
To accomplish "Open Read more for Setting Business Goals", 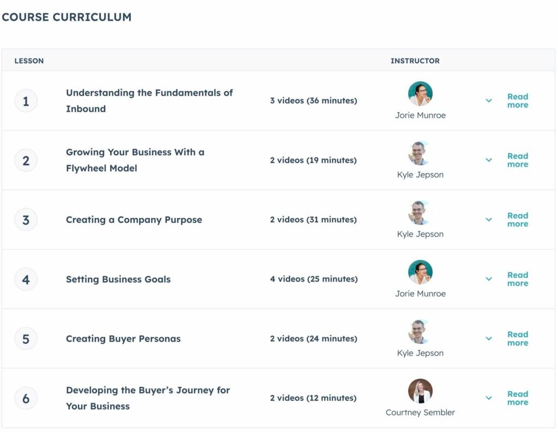I will [x=517, y=279].
